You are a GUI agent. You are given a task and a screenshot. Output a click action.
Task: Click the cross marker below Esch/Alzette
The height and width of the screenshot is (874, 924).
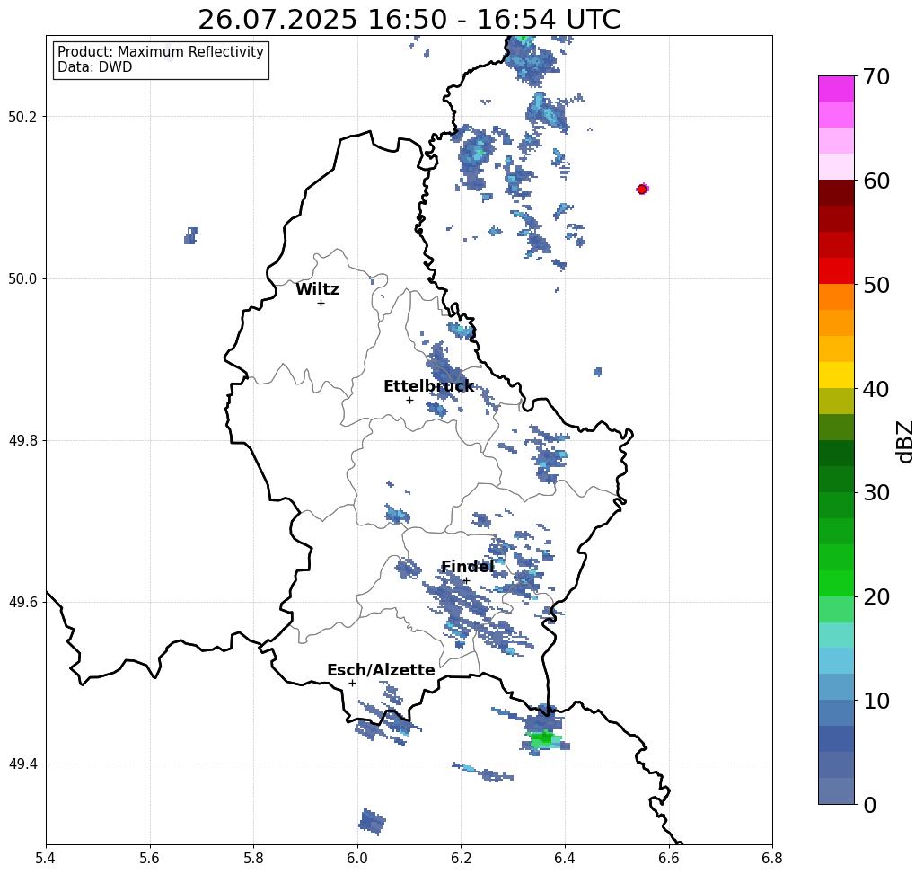tap(352, 684)
